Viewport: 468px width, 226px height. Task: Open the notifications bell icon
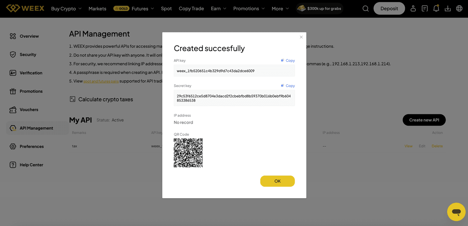[x=436, y=8]
